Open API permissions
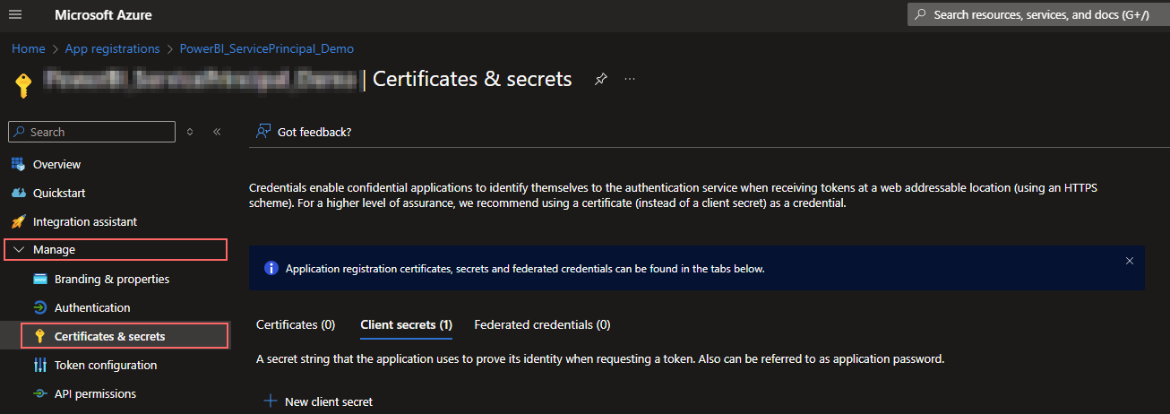Image resolution: width=1170 pixels, height=414 pixels. tap(95, 393)
